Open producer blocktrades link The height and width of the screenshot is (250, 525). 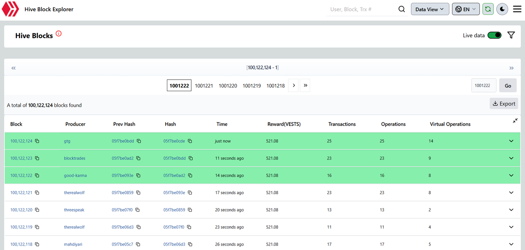75,158
